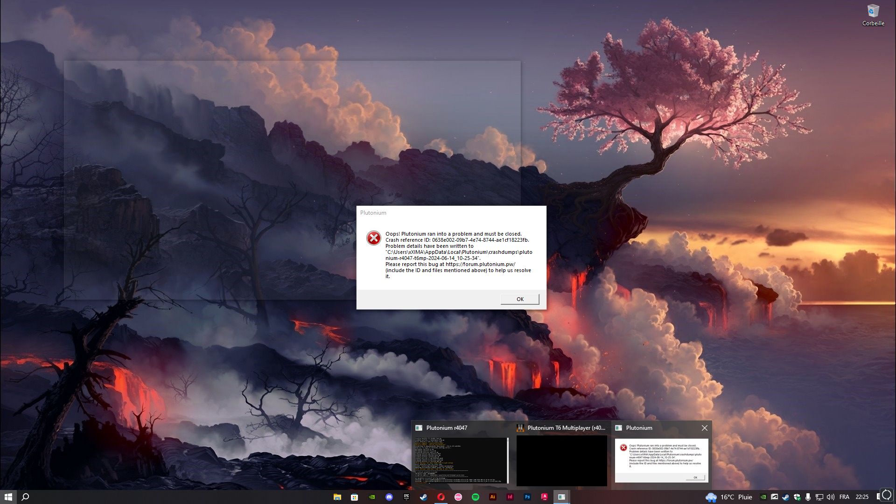Click the NVIDIA tray icon
Image resolution: width=896 pixels, height=504 pixels.
pos(763,497)
